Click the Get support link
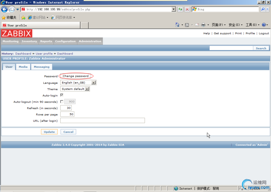 pos(222,33)
